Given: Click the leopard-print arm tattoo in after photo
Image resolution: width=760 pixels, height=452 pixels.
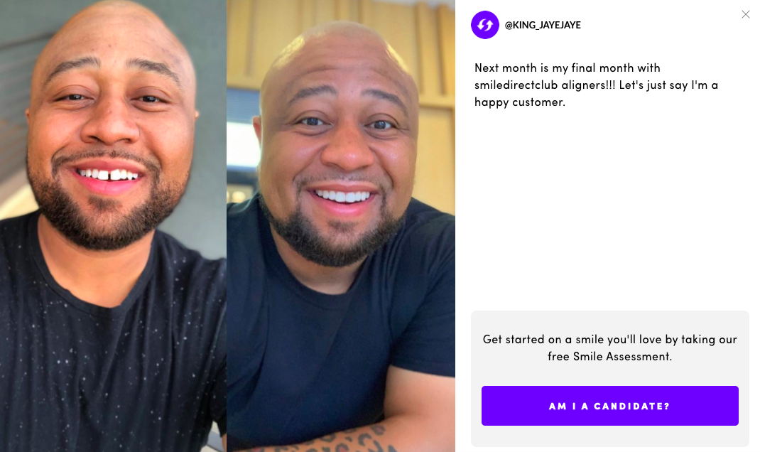Looking at the screenshot, I should click(x=340, y=439).
